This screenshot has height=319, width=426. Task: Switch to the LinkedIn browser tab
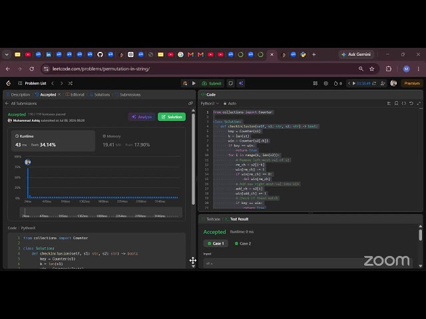point(49,54)
